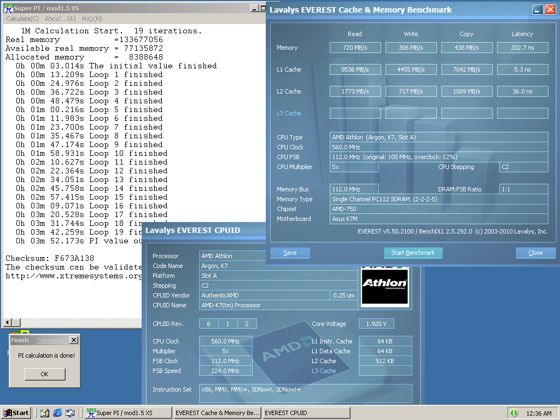Click CPUID Vendor value AuthenticAMD
The image size is (560, 420).
click(265, 295)
